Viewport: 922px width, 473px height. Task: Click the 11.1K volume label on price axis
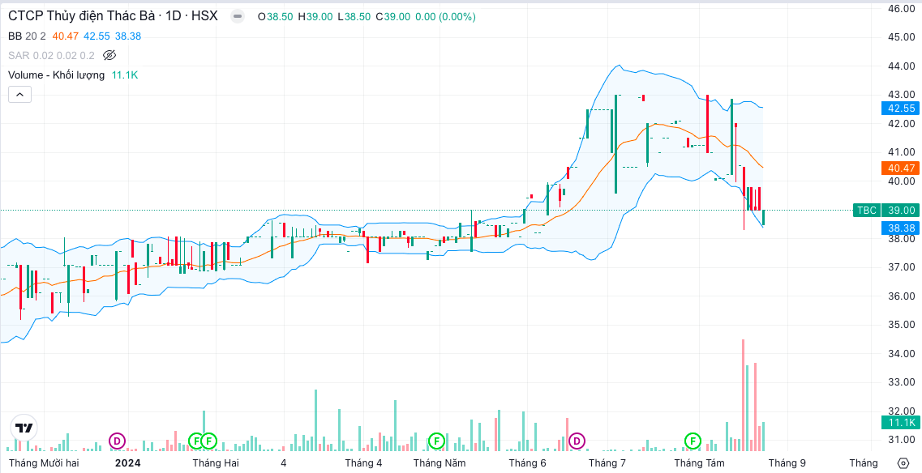click(899, 423)
